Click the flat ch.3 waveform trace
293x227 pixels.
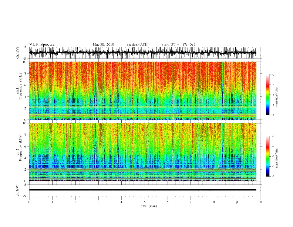coord(143,190)
